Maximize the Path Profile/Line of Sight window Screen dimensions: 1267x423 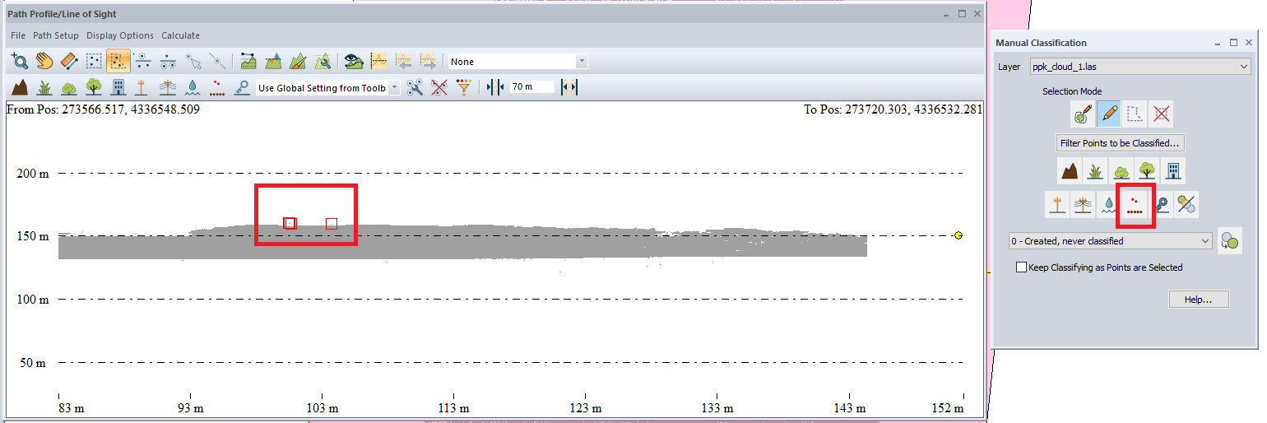[962, 14]
